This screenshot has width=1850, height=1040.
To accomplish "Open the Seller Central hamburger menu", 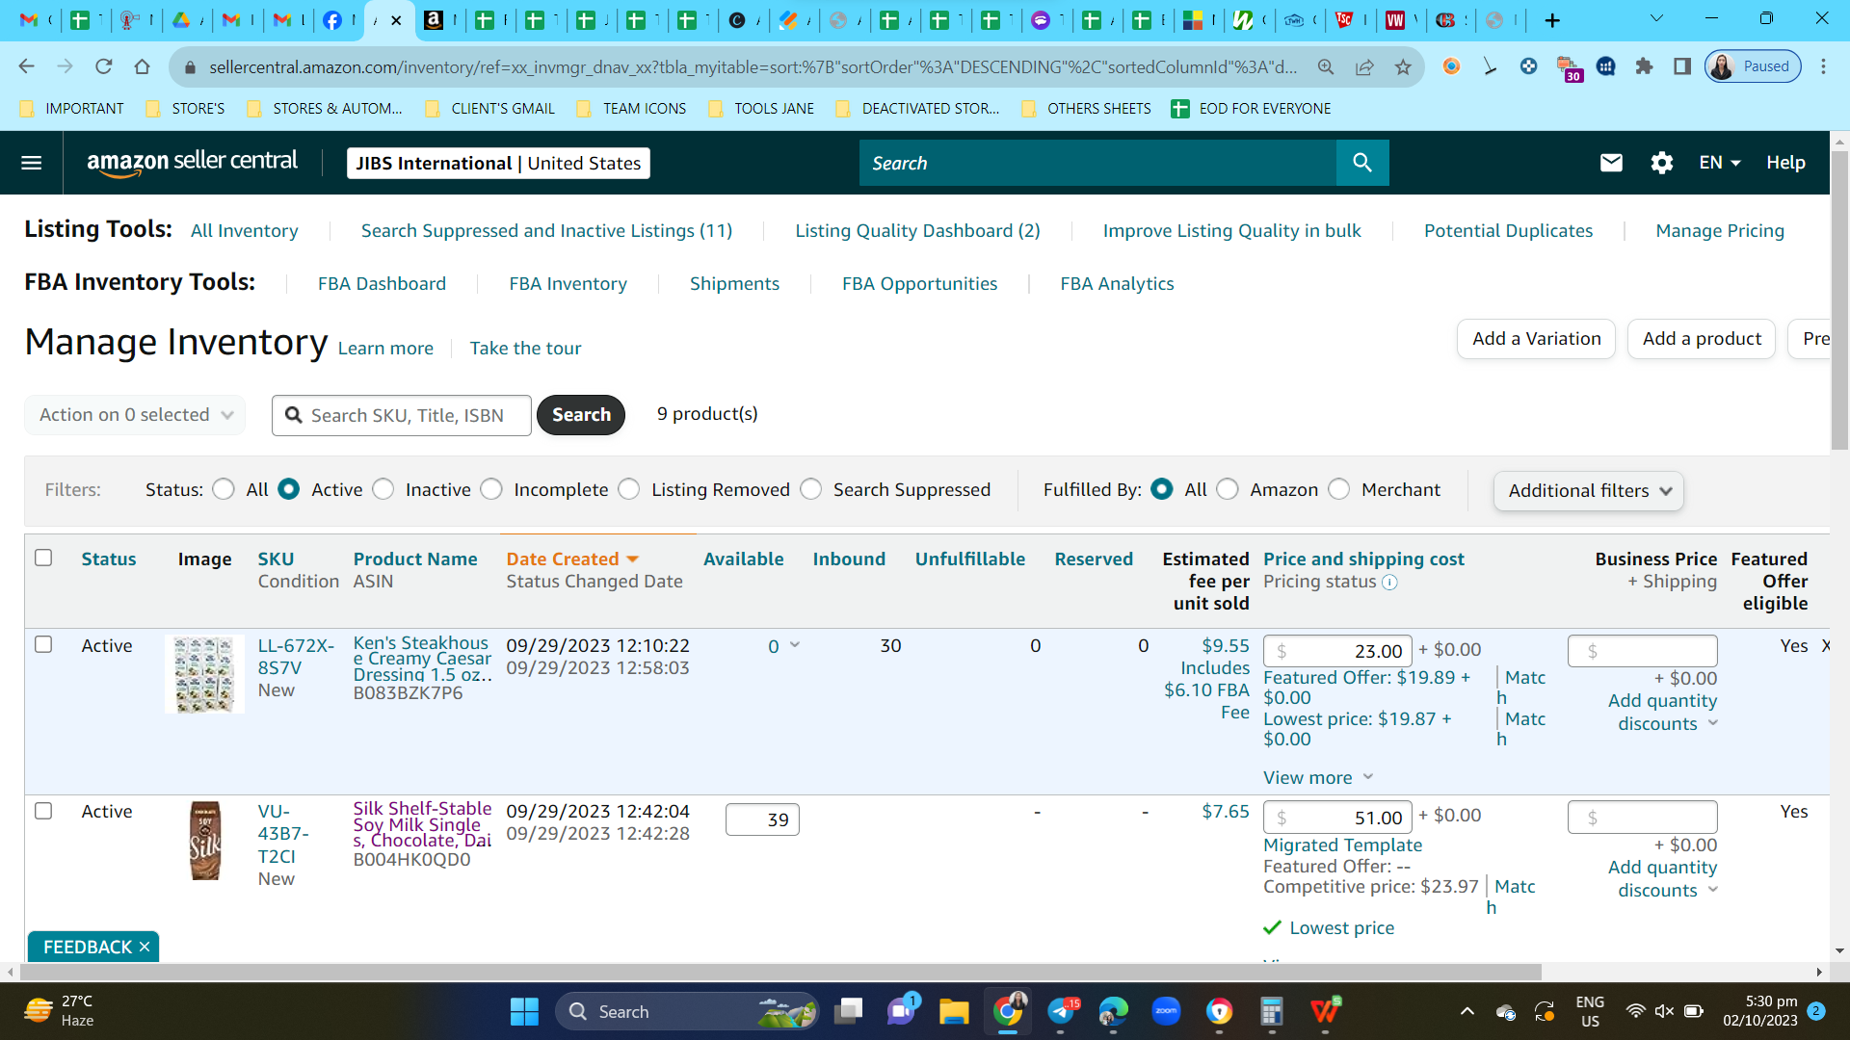I will pos(31,163).
